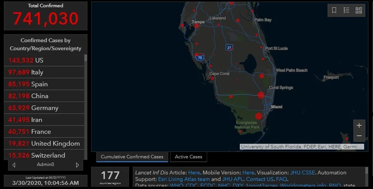Viewport: 373px width, 189px height.
Task: Open the map bookmarks icon
Action: pos(334,10)
